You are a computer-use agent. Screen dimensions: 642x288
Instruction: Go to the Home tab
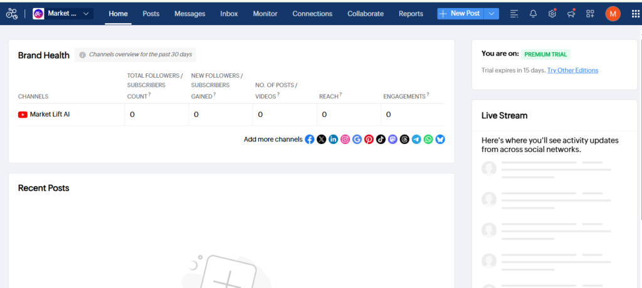tap(118, 14)
